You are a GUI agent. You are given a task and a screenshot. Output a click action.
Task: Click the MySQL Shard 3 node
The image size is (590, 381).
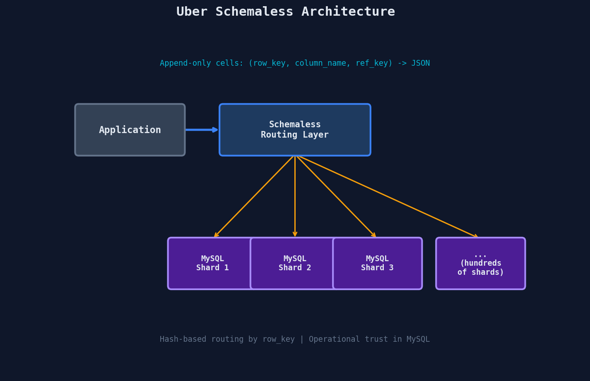point(378,263)
